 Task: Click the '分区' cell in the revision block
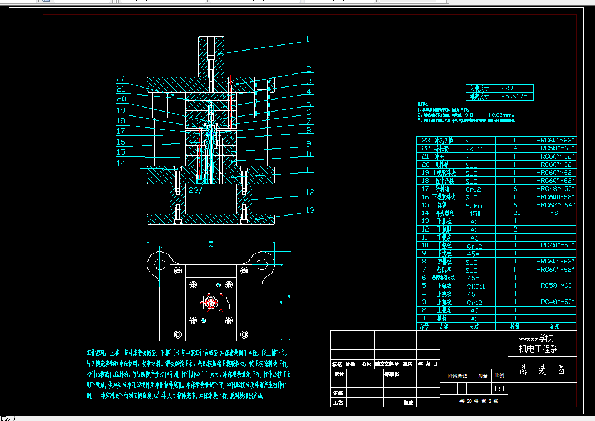point(366,364)
